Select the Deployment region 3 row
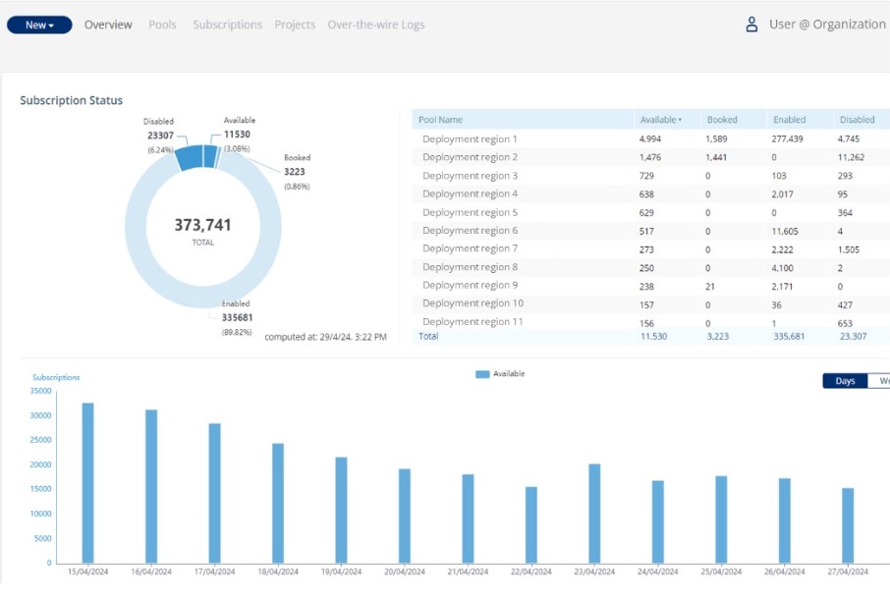890x601 pixels. [x=650, y=176]
